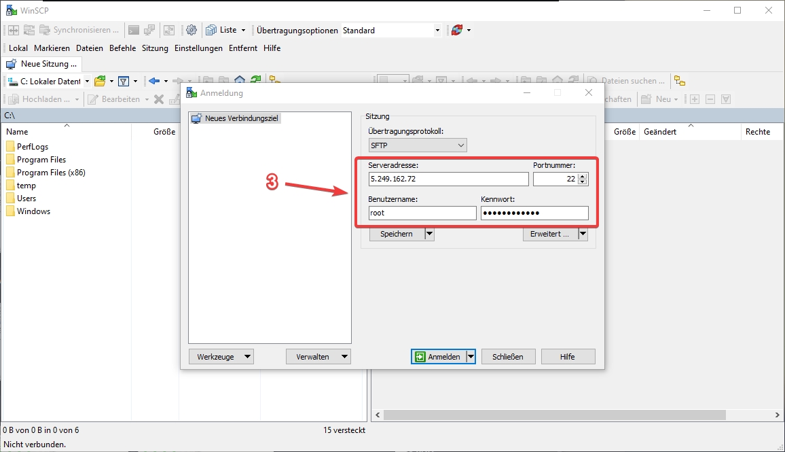Click into the Serveradresse field
The image size is (785, 452).
(448, 179)
